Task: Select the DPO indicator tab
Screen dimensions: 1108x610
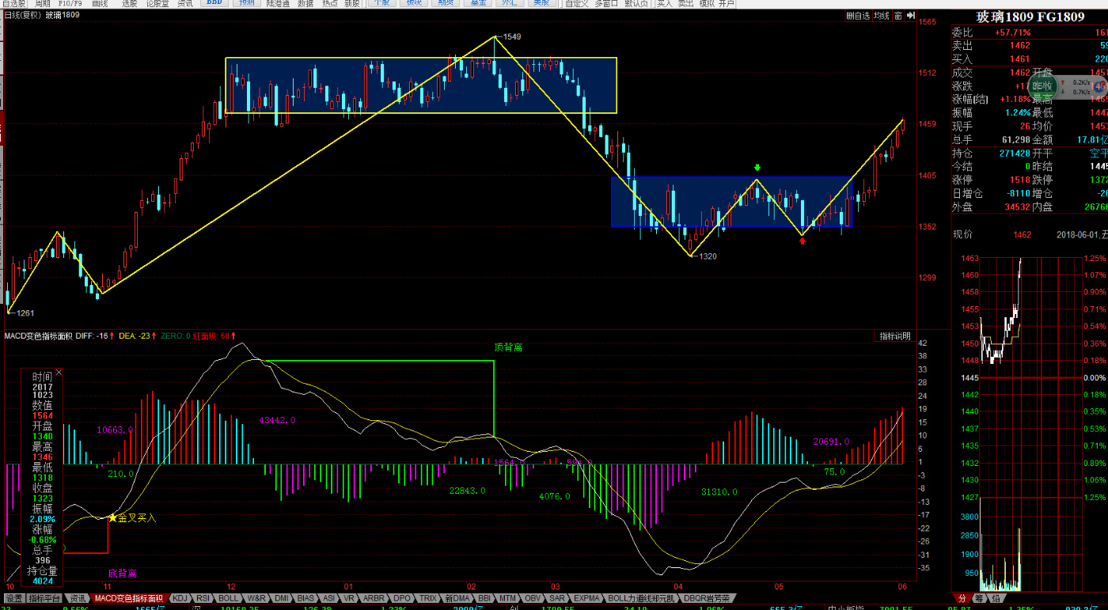Action: pos(402,598)
